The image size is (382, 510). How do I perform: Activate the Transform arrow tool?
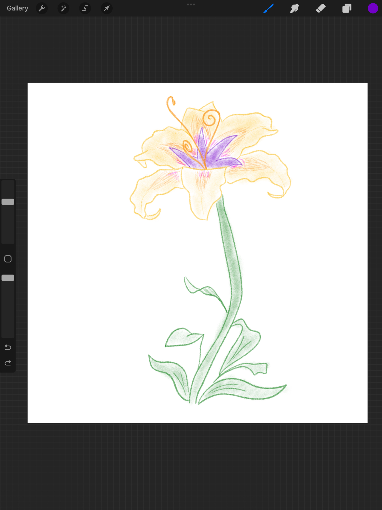pos(107,8)
